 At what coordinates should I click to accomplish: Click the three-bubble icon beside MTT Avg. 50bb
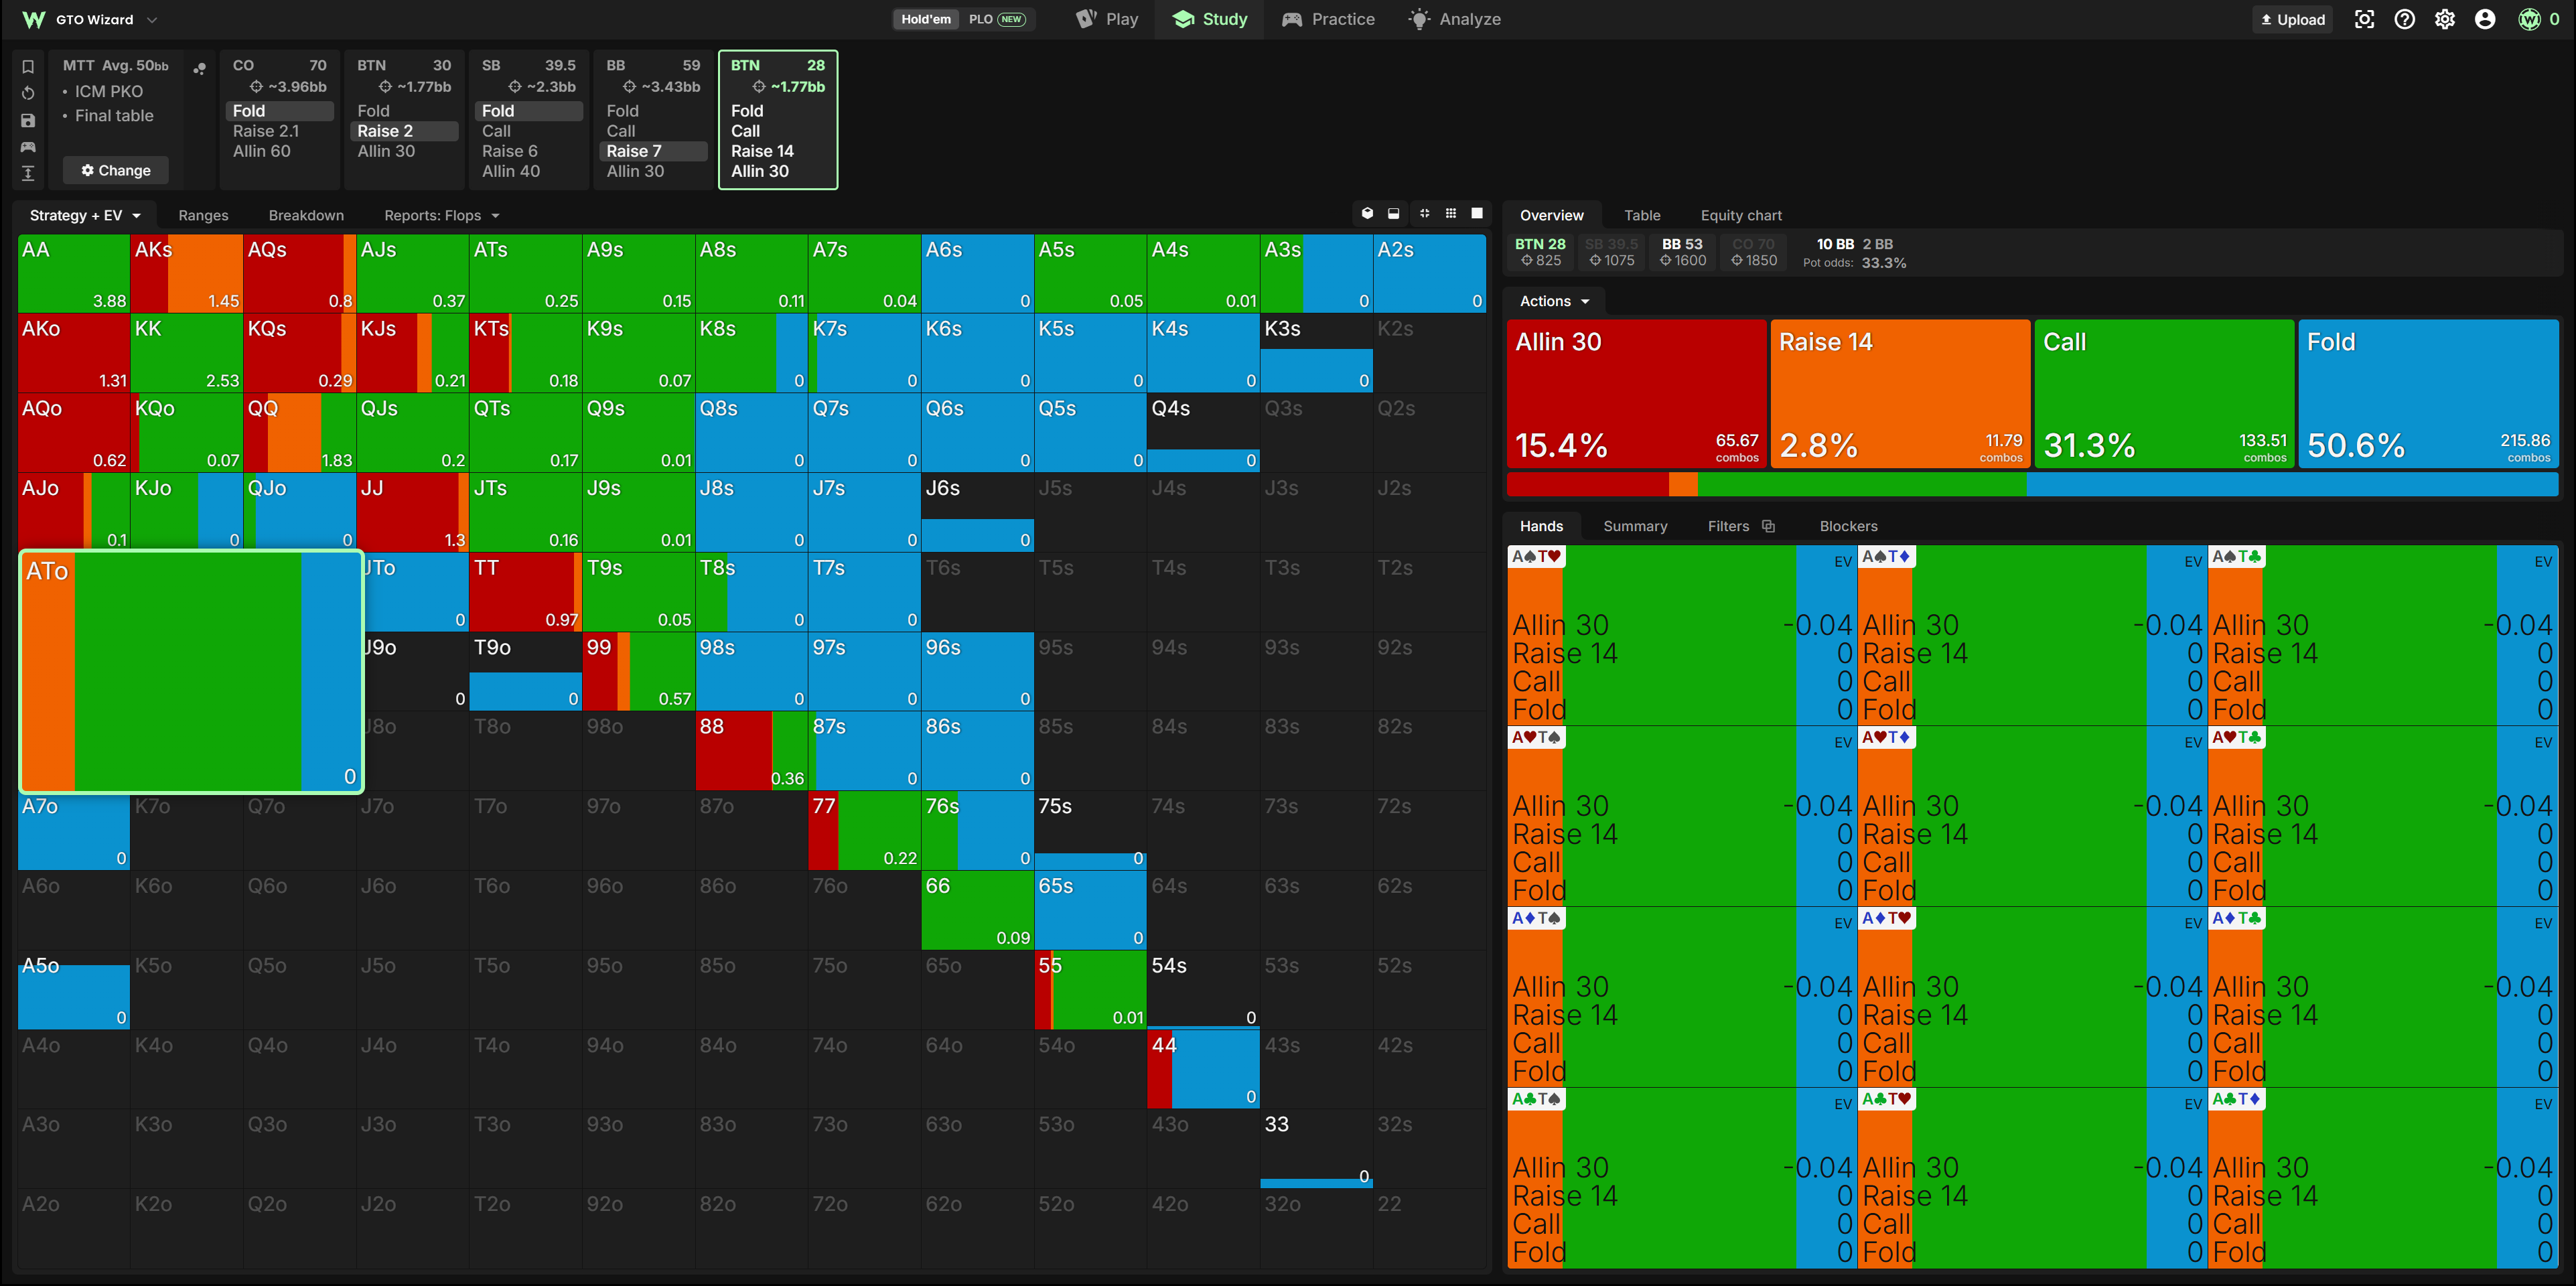pos(200,68)
